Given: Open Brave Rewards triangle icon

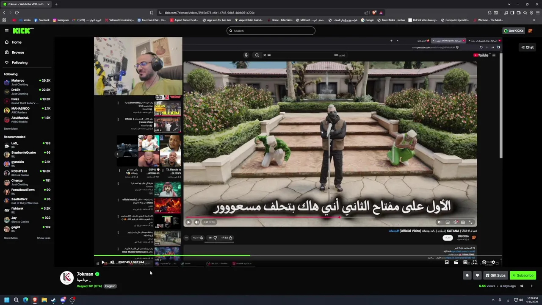Looking at the screenshot, I should click(381, 13).
